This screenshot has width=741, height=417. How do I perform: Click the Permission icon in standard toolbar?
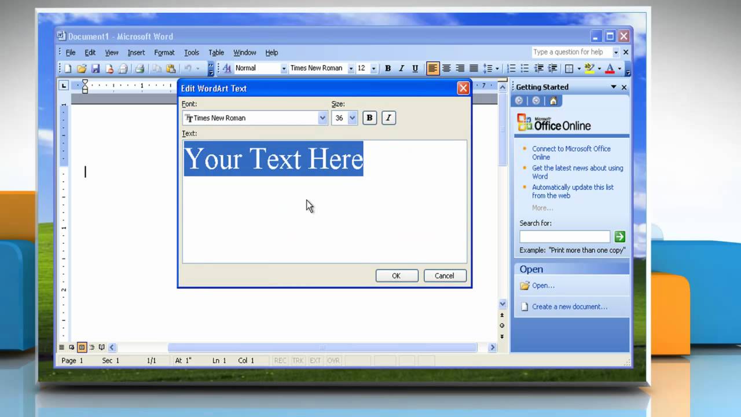[x=109, y=68]
